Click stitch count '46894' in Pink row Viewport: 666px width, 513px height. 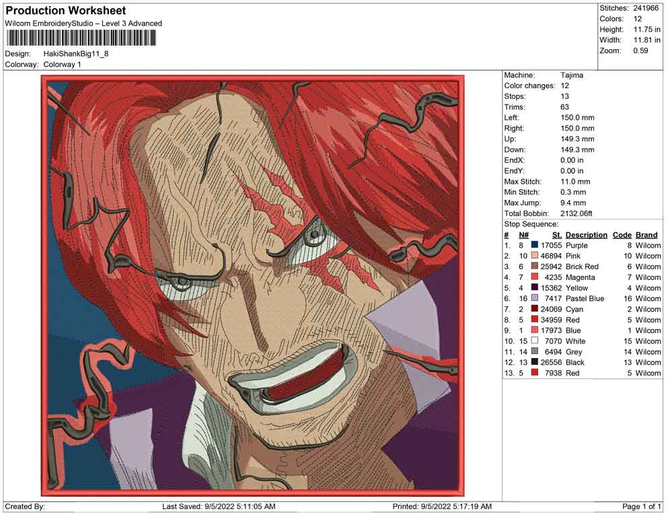pyautogui.click(x=551, y=256)
